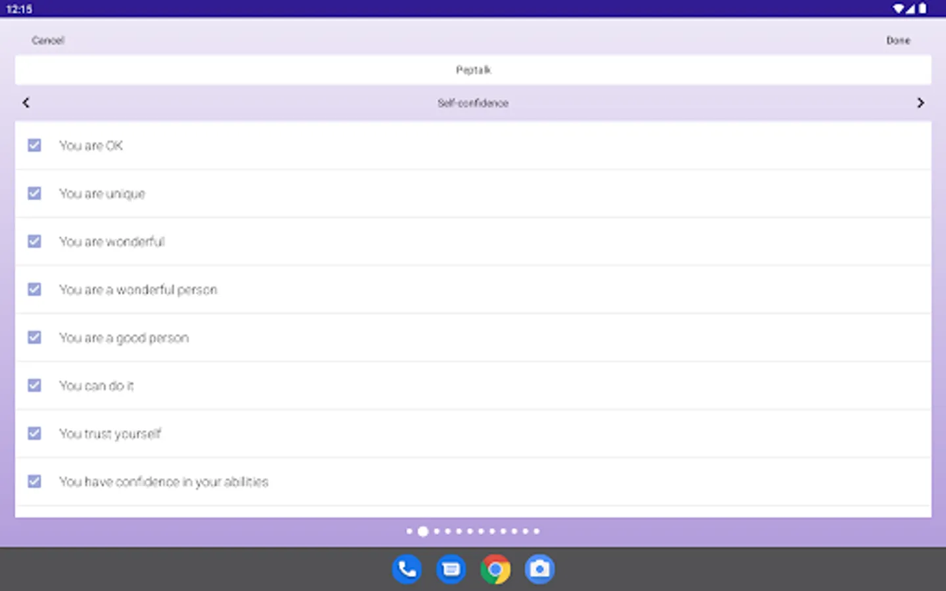Toggle the 'You can do it' checkbox
This screenshot has height=591, width=946.
(34, 385)
